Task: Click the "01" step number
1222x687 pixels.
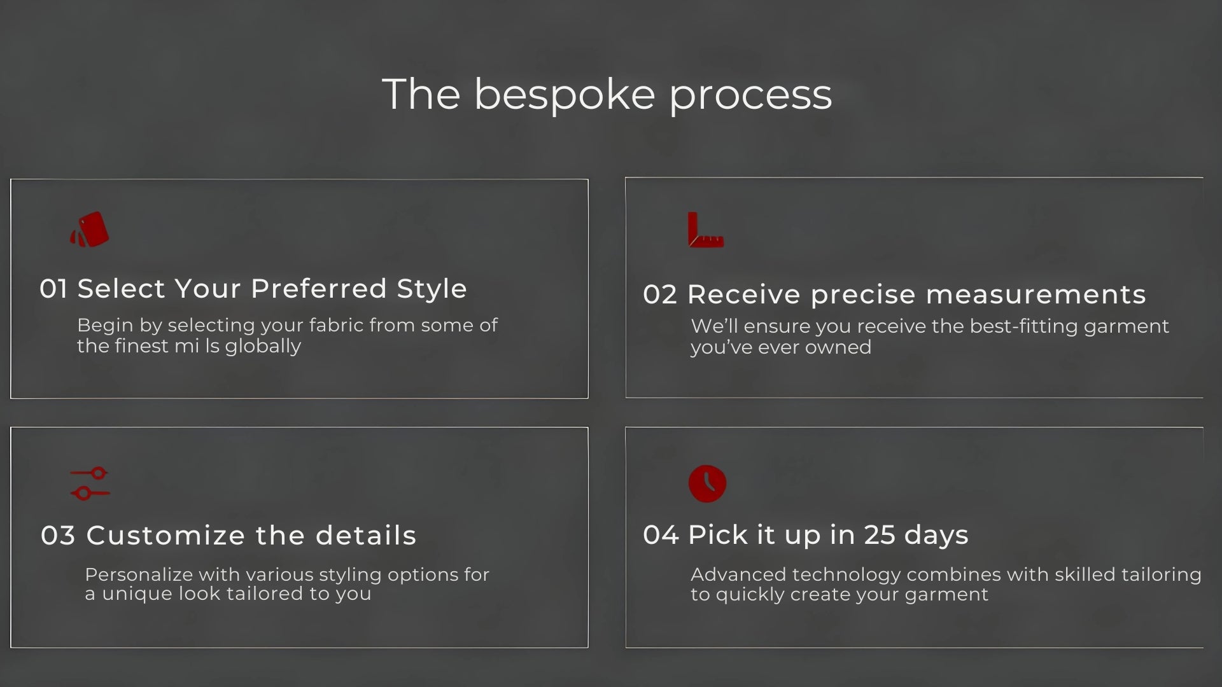Action: 53,289
